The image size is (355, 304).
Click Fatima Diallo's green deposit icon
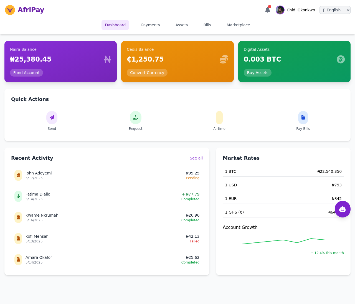18,196
